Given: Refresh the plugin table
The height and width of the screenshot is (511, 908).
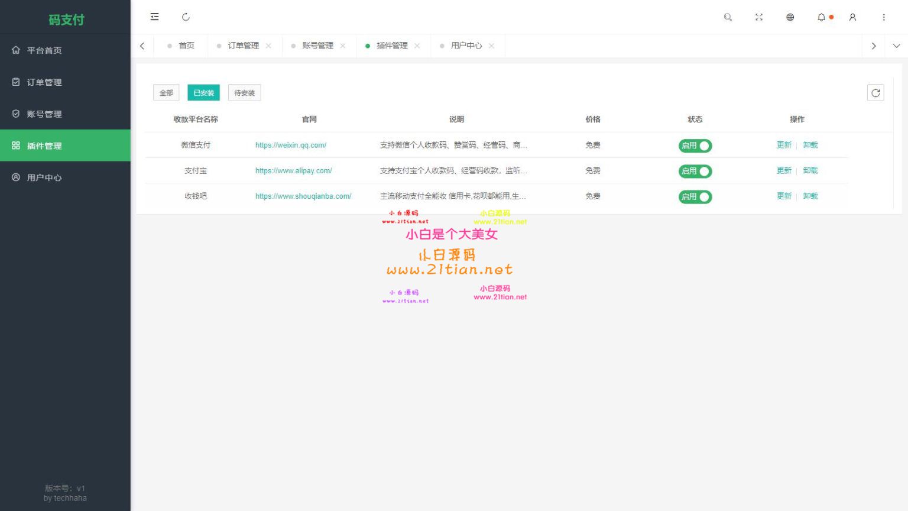Looking at the screenshot, I should coord(875,93).
